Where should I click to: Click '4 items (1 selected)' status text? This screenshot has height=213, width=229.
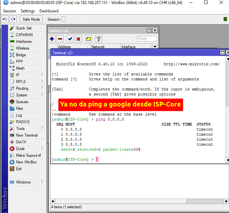[x=66, y=207]
